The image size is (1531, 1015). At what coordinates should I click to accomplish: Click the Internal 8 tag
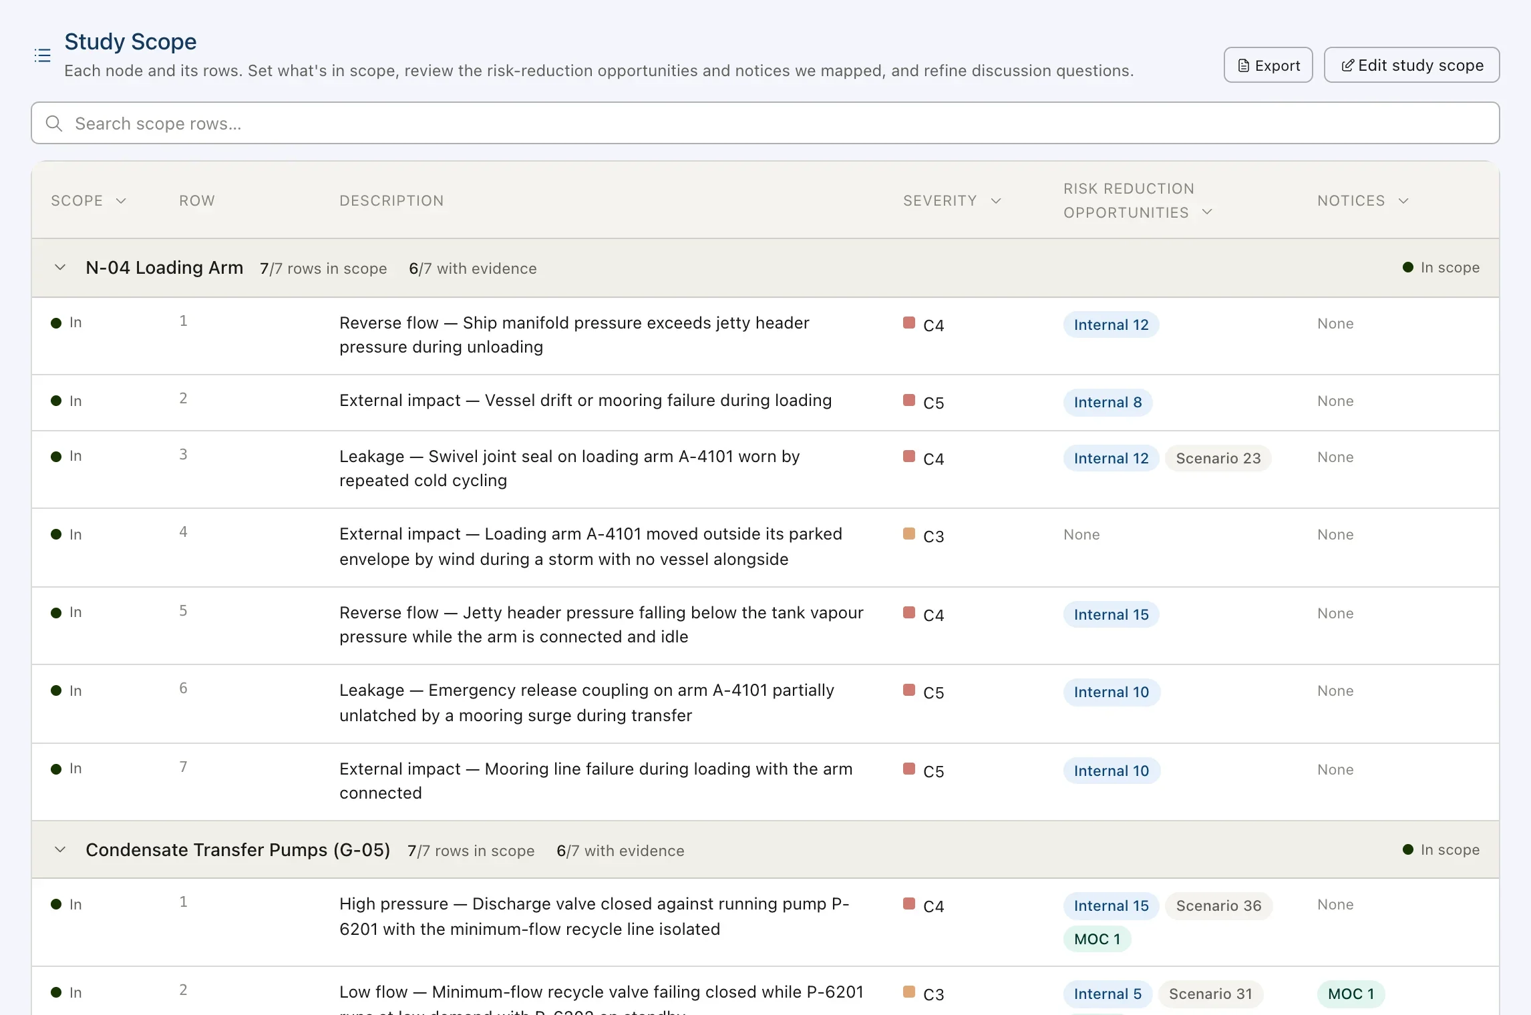tap(1108, 403)
